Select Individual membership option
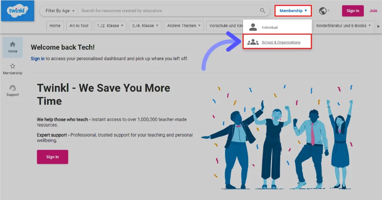382x200 pixels. click(x=277, y=27)
